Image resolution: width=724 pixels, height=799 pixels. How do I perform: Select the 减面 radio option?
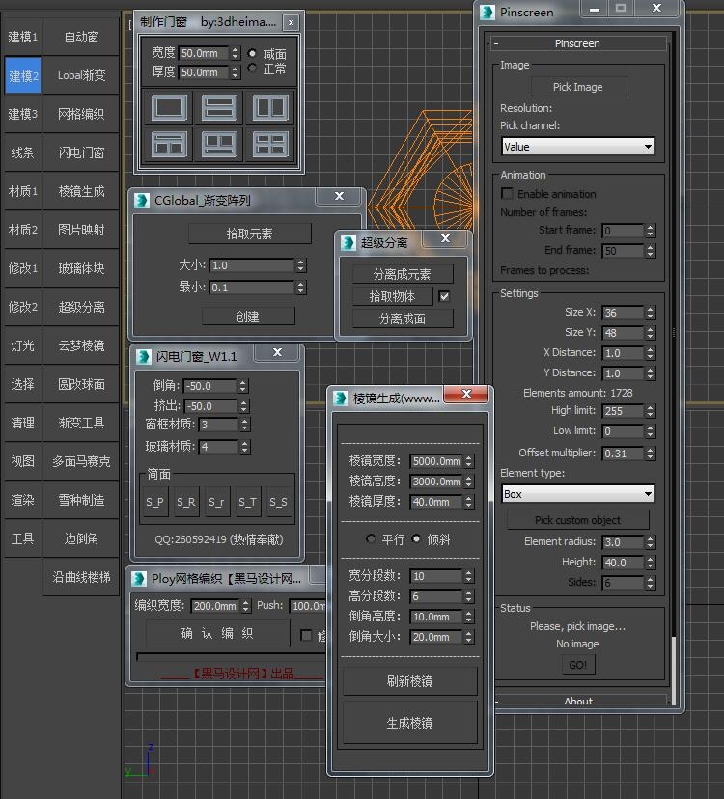point(252,53)
